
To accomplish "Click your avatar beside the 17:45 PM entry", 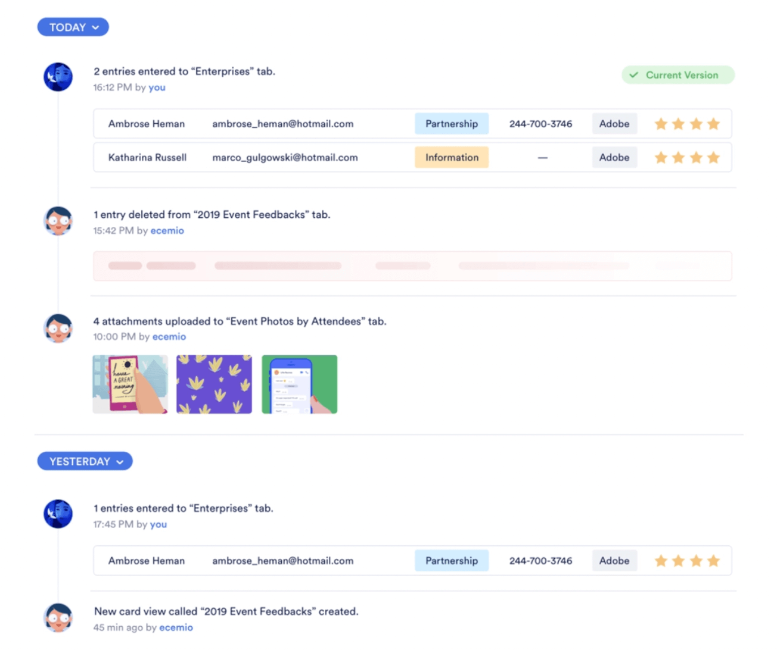I will 58,514.
